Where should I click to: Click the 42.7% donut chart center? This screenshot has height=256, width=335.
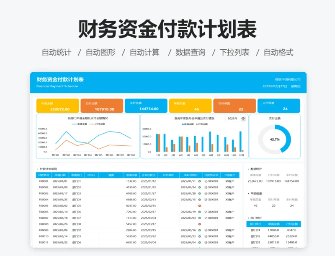(x=275, y=139)
